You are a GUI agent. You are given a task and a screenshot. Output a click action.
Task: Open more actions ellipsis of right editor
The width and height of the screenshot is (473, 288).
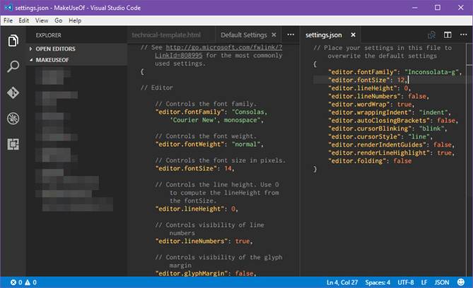pyautogui.click(x=464, y=35)
